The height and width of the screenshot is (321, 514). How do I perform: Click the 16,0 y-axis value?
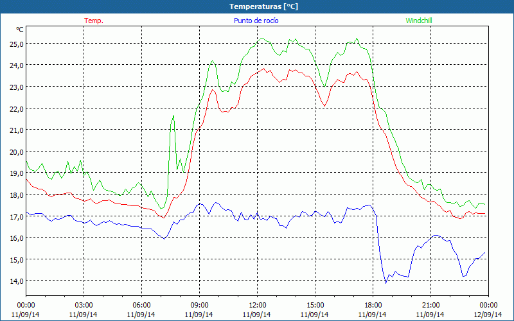[17, 238]
